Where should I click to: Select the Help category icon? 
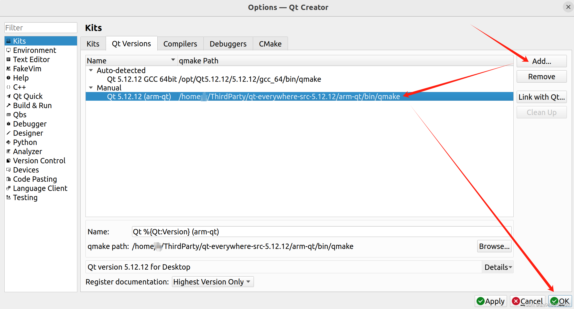[8, 78]
